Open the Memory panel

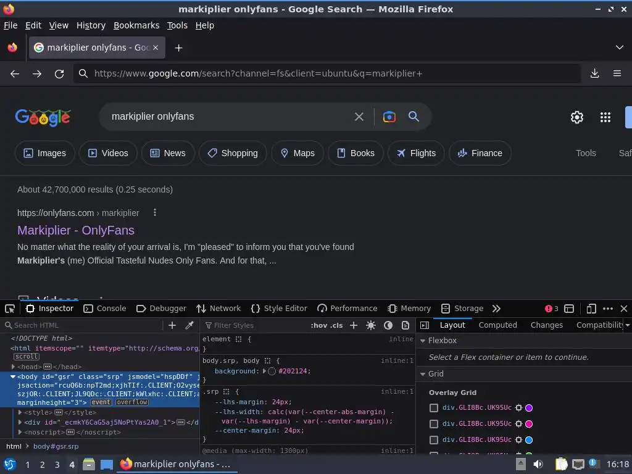[x=409, y=309]
